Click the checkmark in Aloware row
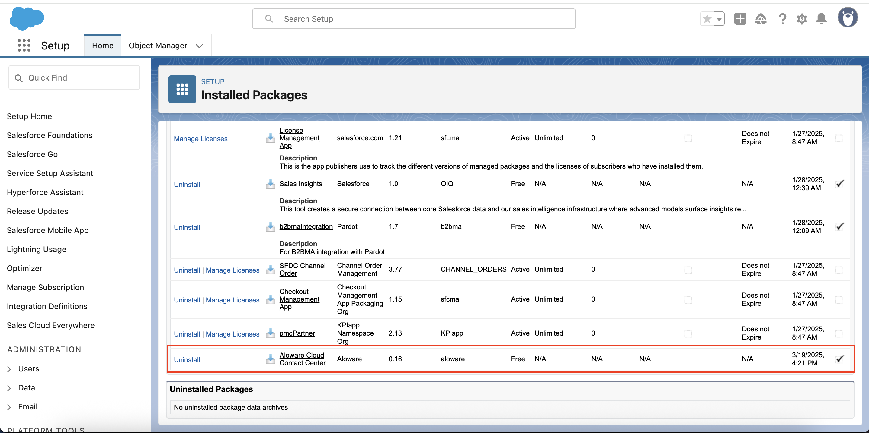Viewport: 869px width, 433px height. pyautogui.click(x=840, y=359)
